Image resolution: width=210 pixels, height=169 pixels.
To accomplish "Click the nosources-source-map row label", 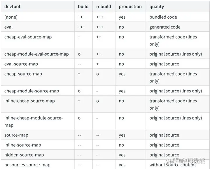I will [x=27, y=165].
